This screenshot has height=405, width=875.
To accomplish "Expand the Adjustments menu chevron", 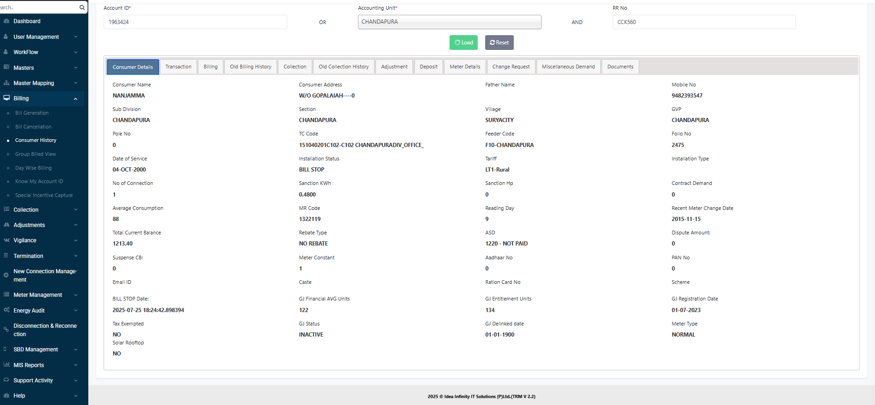I will click(x=76, y=225).
